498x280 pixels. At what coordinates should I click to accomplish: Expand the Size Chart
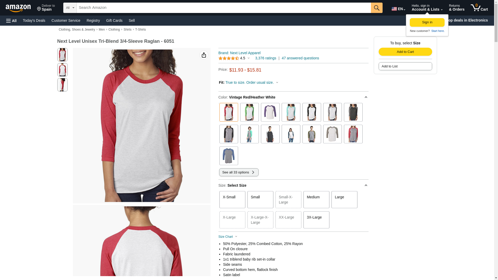(x=228, y=237)
